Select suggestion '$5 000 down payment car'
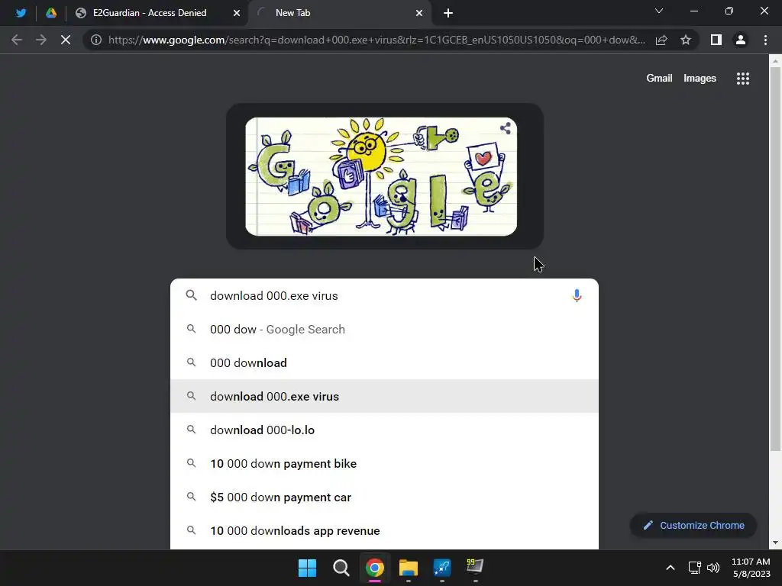 [x=384, y=497]
